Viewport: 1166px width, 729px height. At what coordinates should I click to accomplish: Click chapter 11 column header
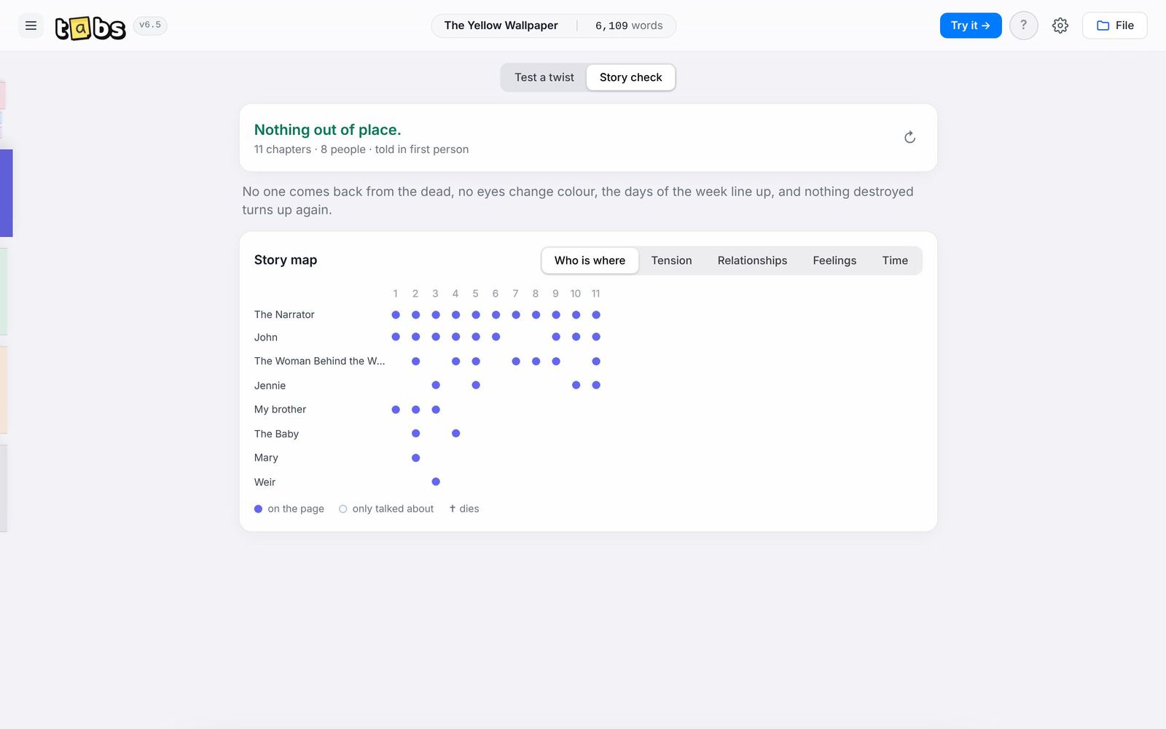coord(595,294)
